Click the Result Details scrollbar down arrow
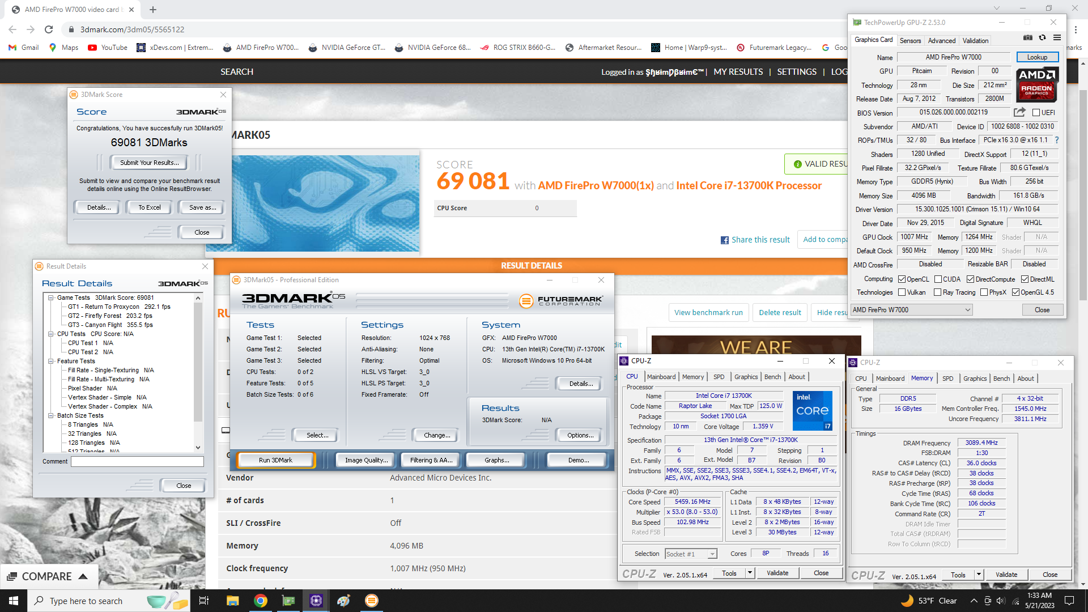Viewport: 1088px width, 612px height. click(x=198, y=447)
